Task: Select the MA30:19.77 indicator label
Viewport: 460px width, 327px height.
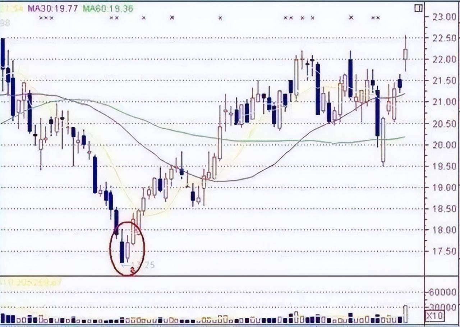Action: (53, 9)
